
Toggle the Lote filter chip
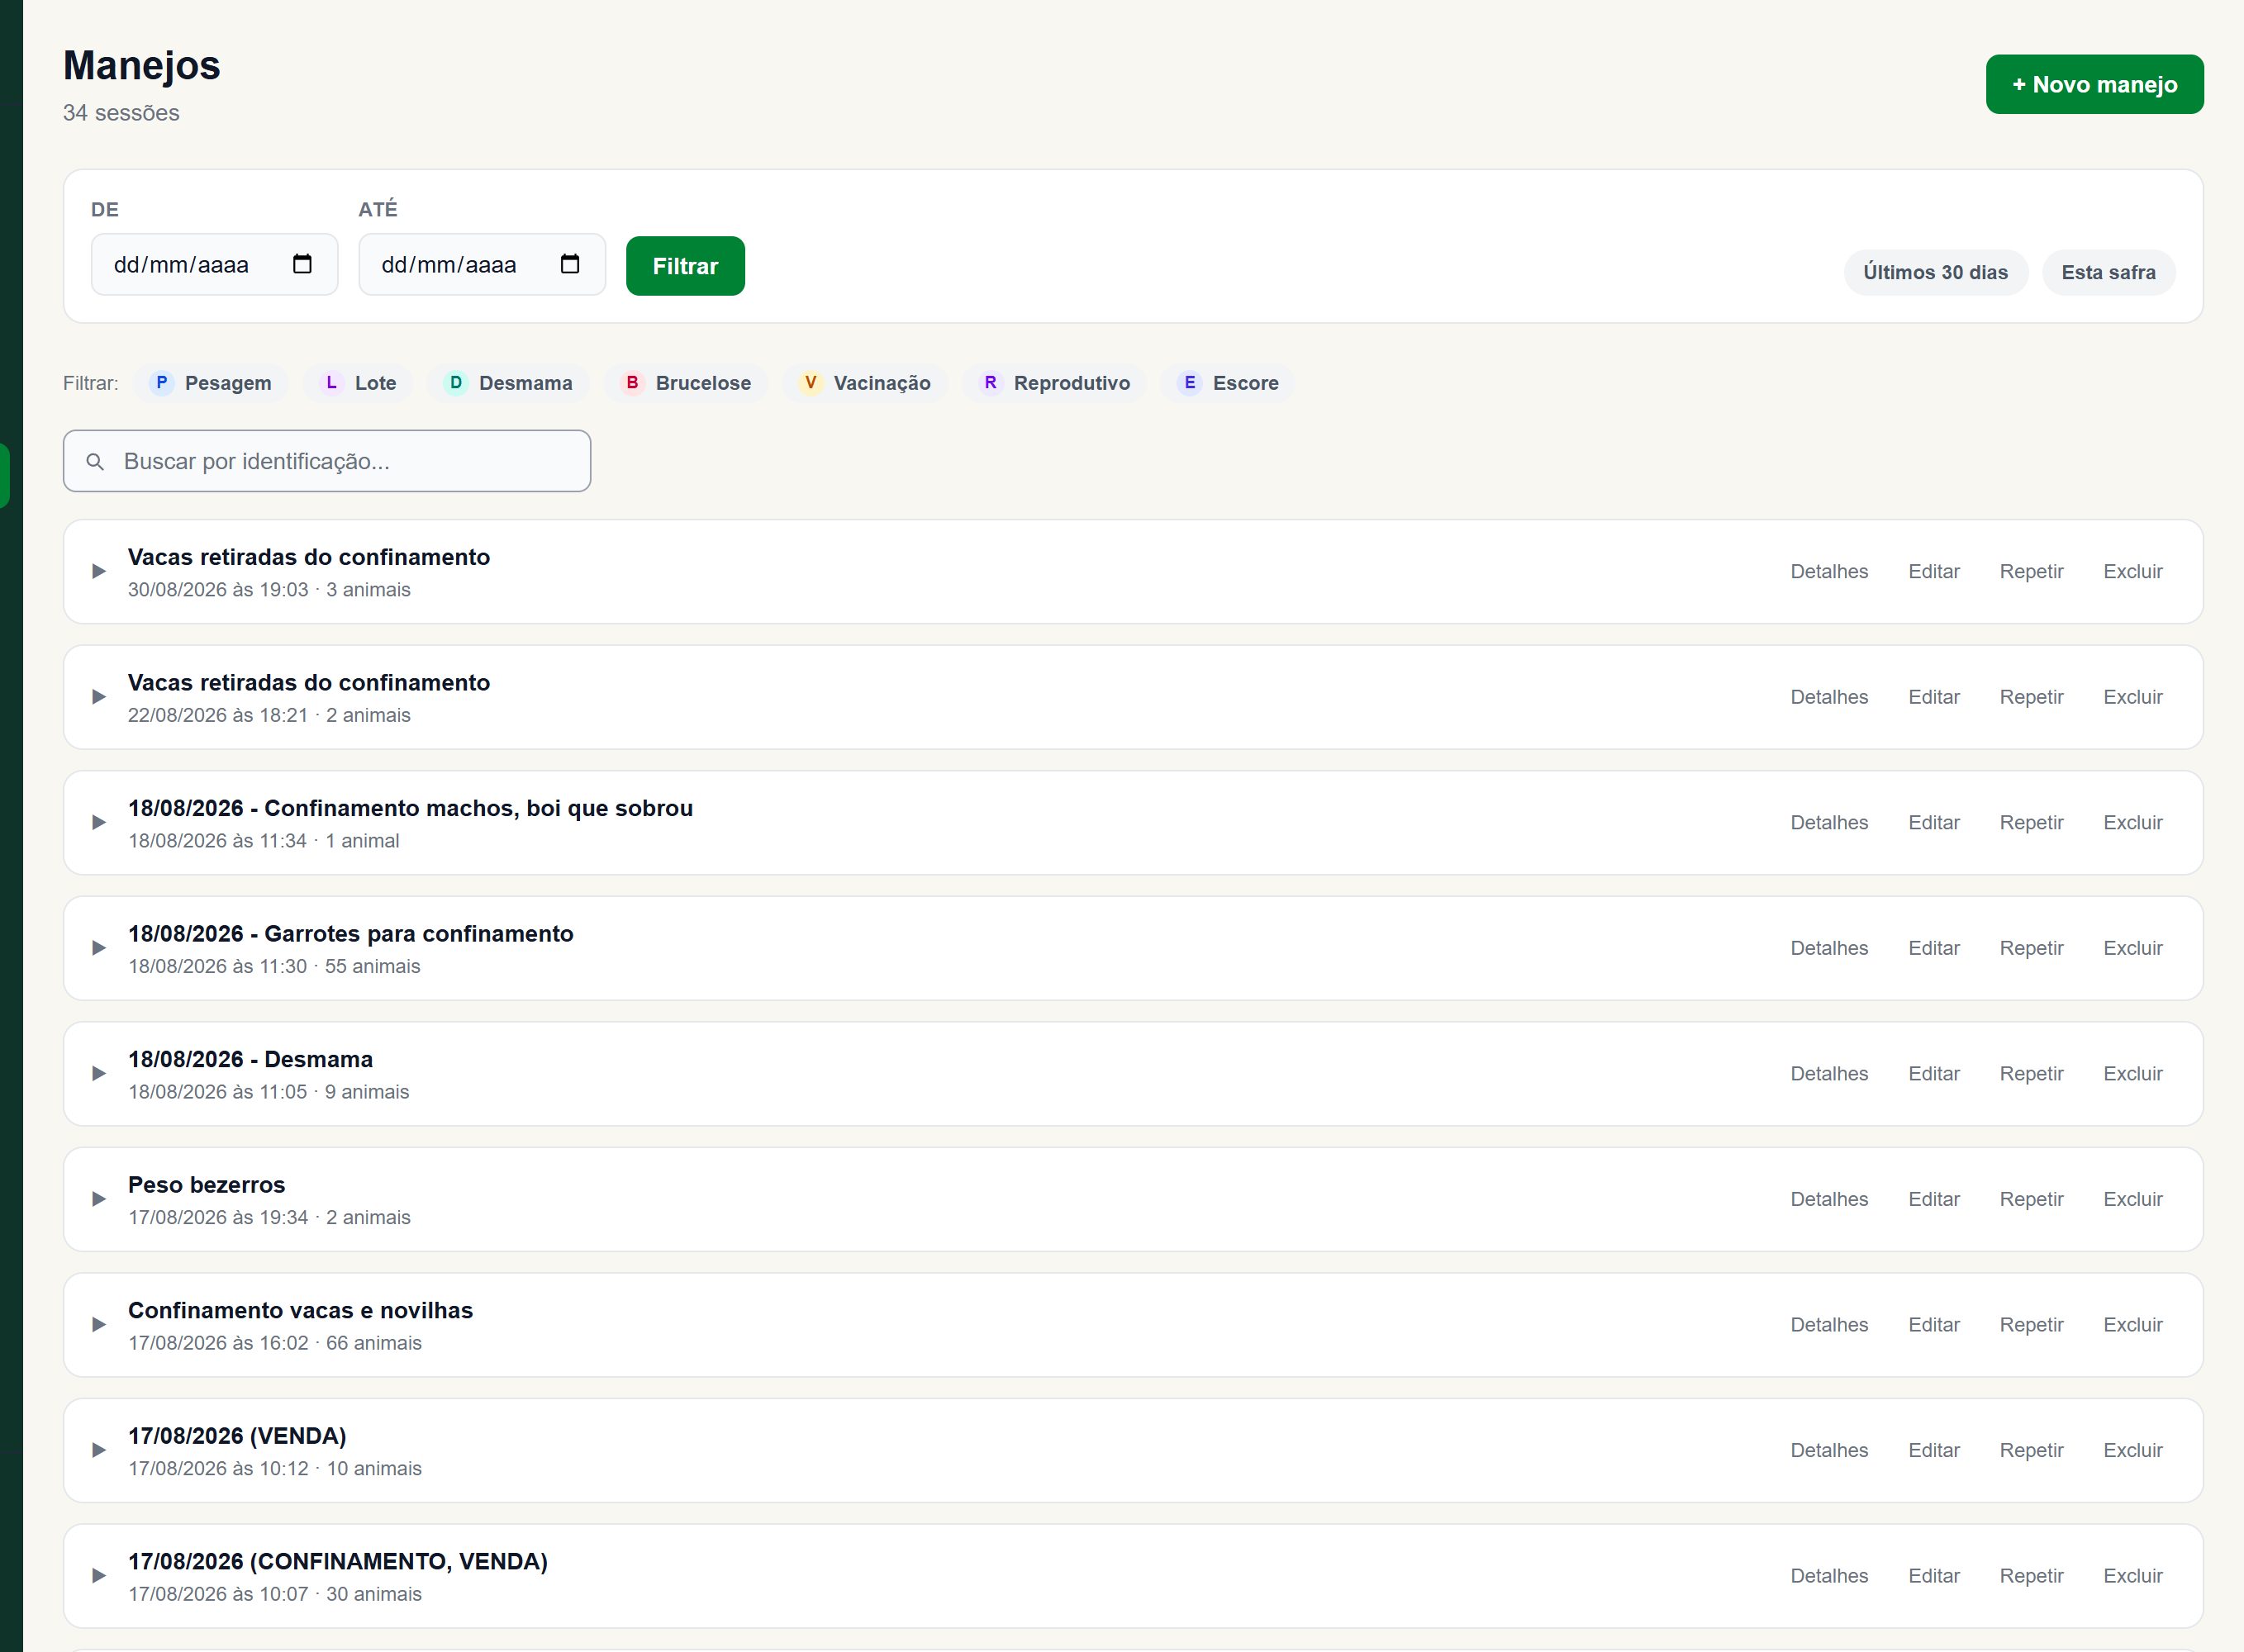(x=358, y=383)
